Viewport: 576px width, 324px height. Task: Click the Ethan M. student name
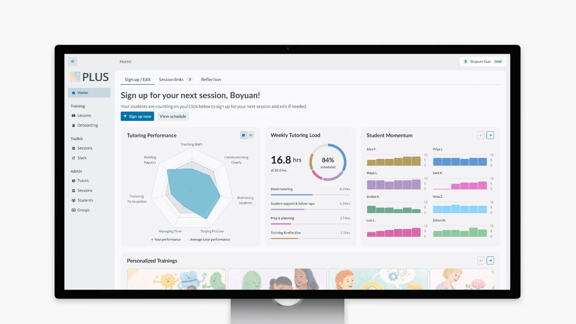[439, 220]
